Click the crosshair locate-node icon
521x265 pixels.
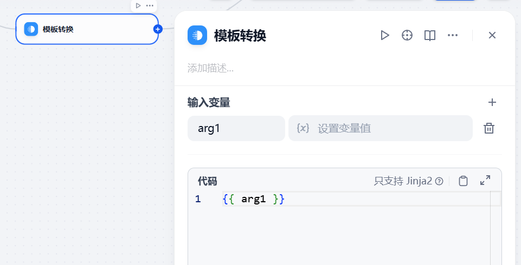tap(407, 35)
